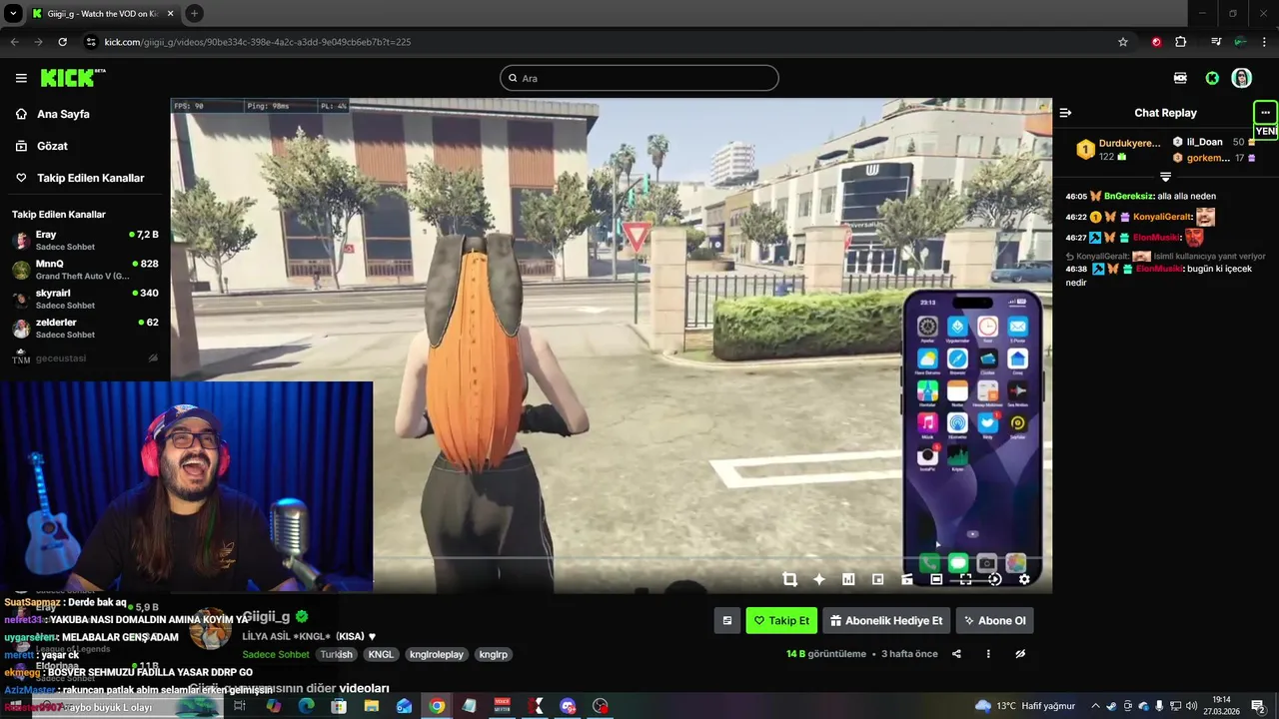Open the three-dot menu below the video
The width and height of the screenshot is (1279, 719).
pyautogui.click(x=988, y=654)
